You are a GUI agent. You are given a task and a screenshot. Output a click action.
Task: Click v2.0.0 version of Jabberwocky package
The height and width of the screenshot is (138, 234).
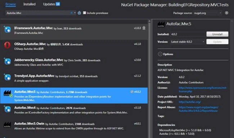coord(137,60)
